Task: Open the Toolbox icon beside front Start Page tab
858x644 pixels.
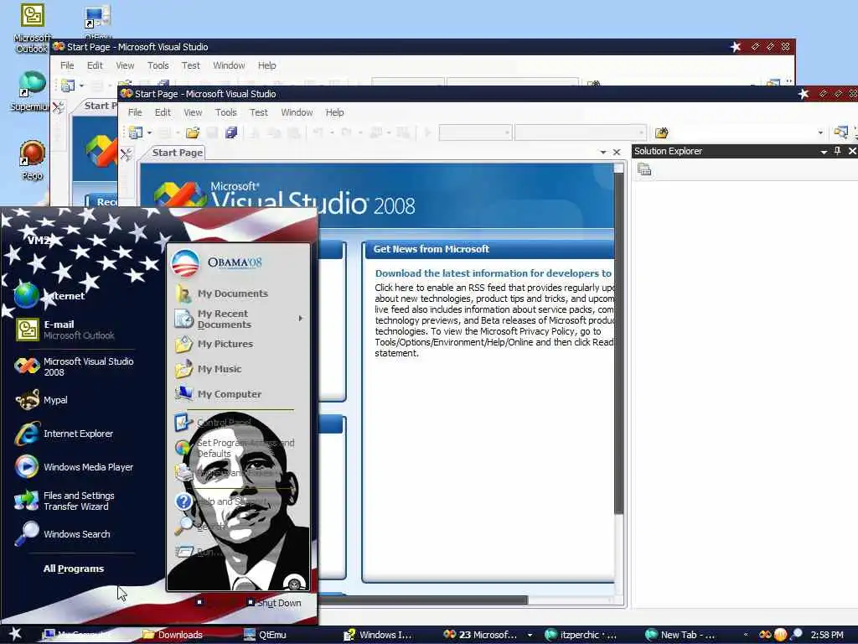Action: (127, 155)
